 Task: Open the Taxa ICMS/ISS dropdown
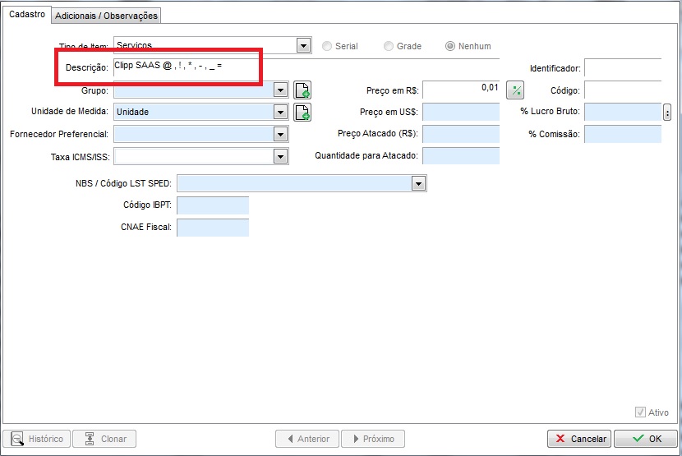point(280,156)
